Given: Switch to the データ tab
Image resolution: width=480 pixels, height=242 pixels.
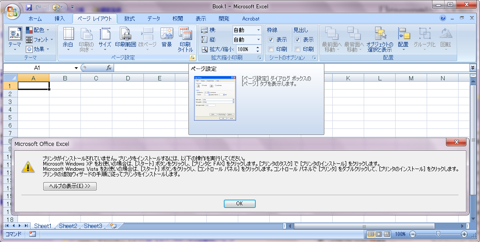Looking at the screenshot, I should click(154, 19).
